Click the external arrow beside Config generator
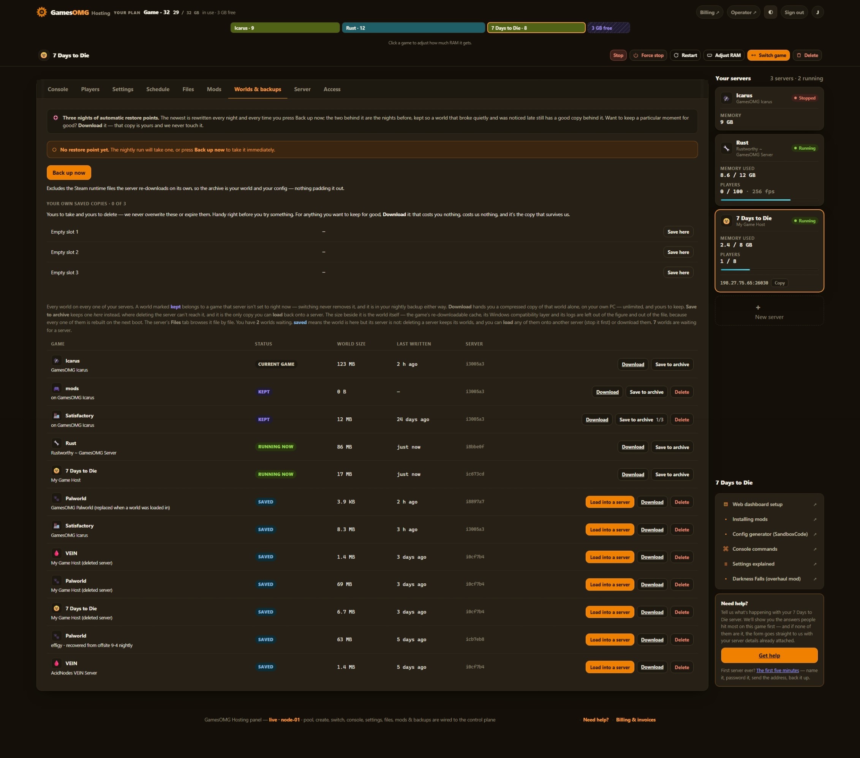 (x=814, y=534)
